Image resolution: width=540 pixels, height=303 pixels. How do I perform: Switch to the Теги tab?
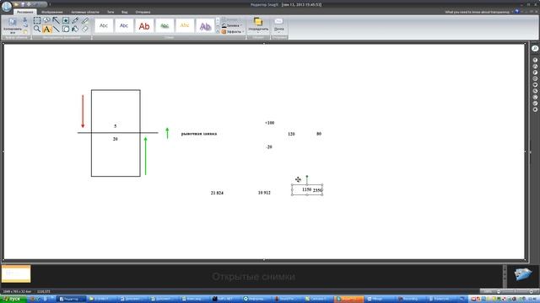111,12
